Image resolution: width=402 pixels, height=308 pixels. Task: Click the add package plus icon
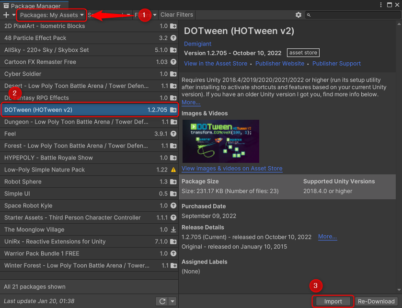pos(6,15)
